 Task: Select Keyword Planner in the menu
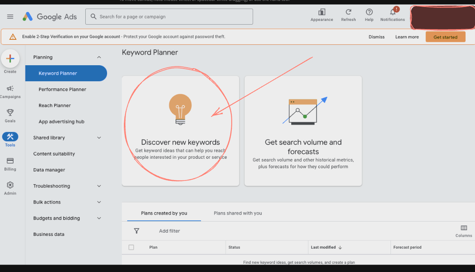[66, 73]
